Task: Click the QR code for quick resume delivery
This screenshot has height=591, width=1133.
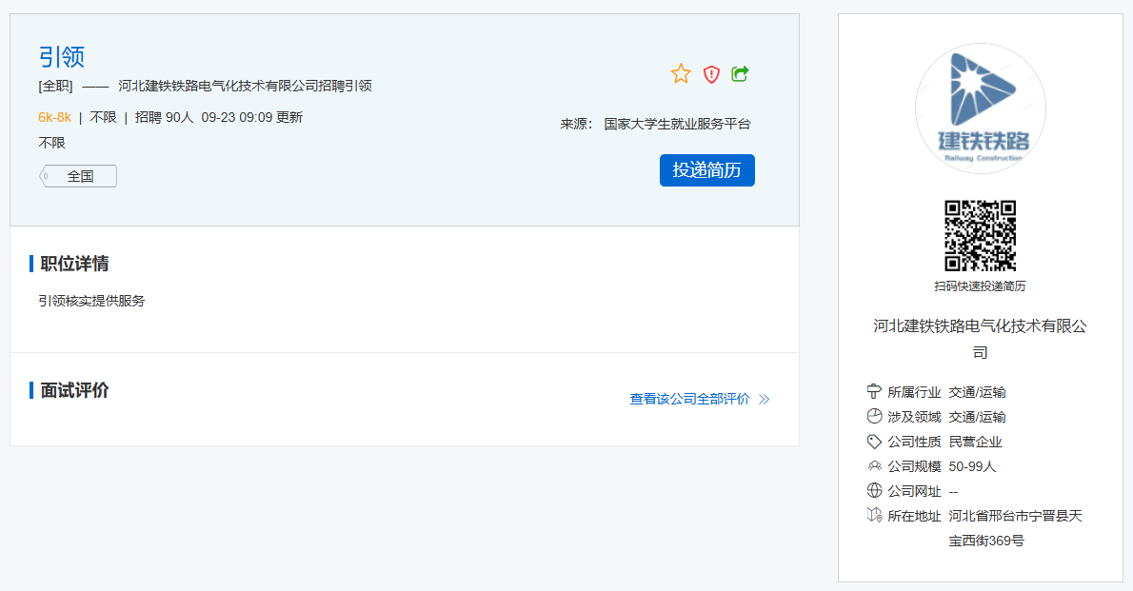Action: coord(980,236)
